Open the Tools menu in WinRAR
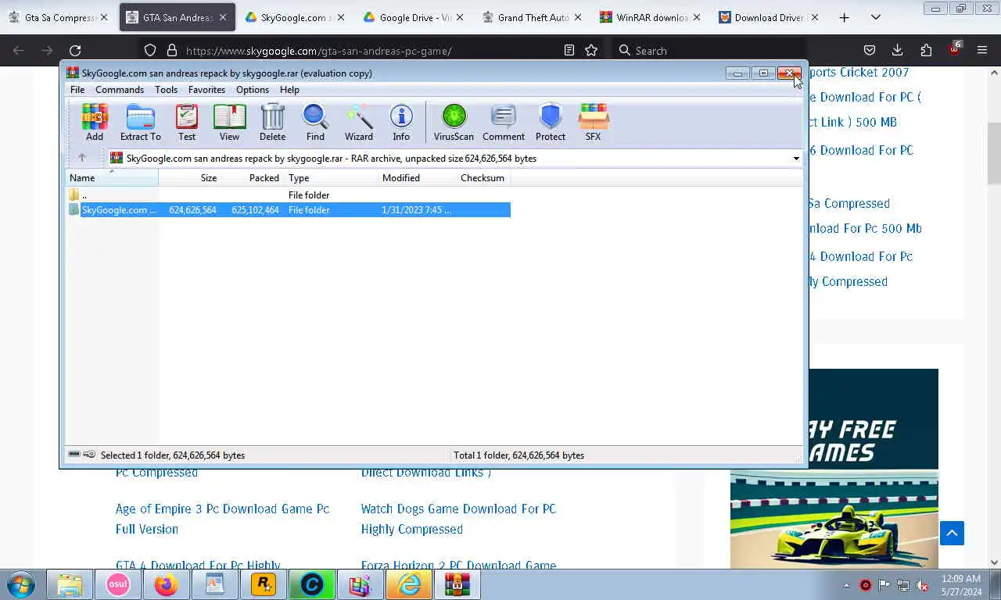1001x600 pixels. [x=166, y=90]
